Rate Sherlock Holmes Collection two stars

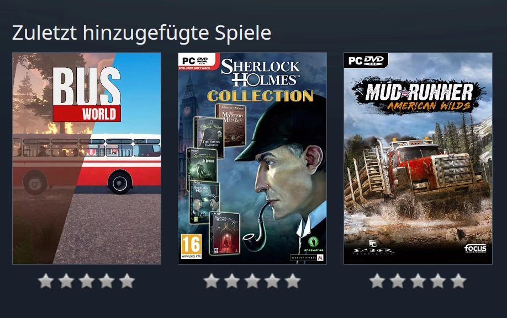tap(232, 281)
